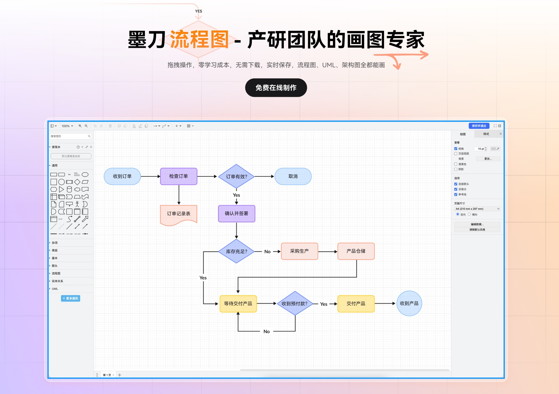Toggle the 参考线 guides checkbox
559x394 pixels.
pos(456,194)
